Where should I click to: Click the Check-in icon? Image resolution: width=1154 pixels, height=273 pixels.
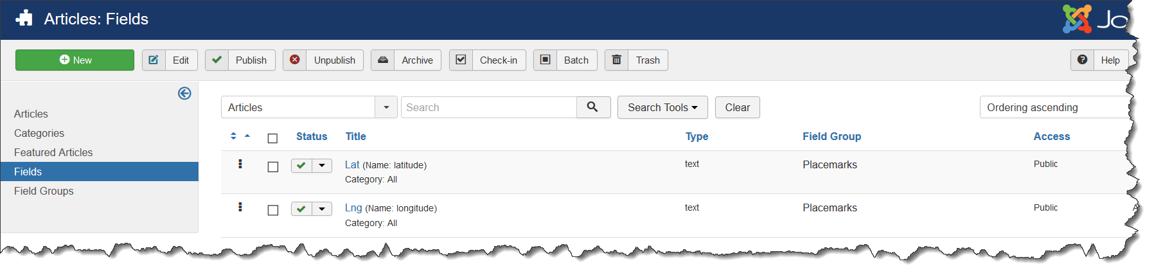pos(461,60)
